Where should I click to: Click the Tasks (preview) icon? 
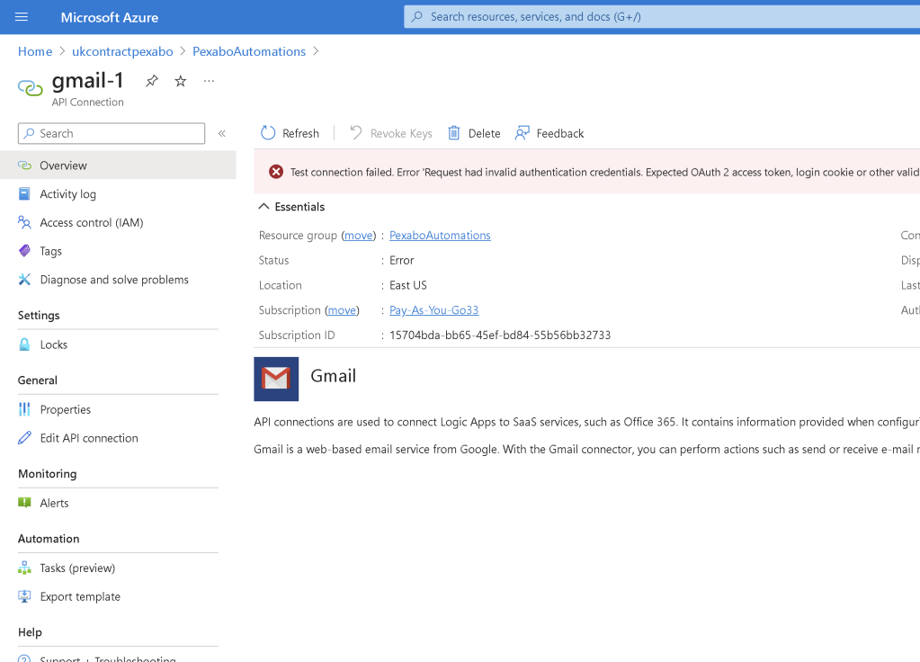24,568
